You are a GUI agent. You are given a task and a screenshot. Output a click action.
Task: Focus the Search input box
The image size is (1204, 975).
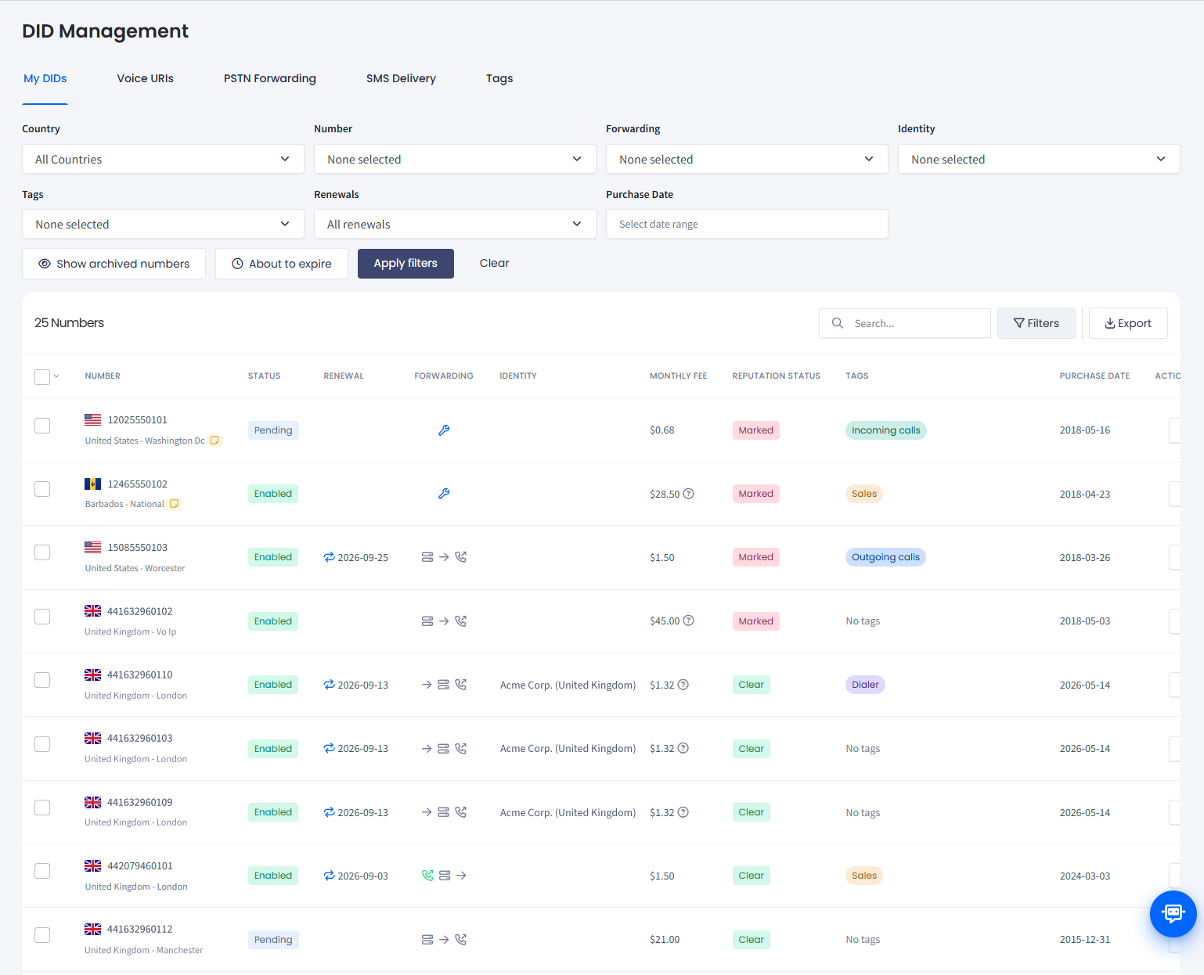pyautogui.click(x=905, y=323)
